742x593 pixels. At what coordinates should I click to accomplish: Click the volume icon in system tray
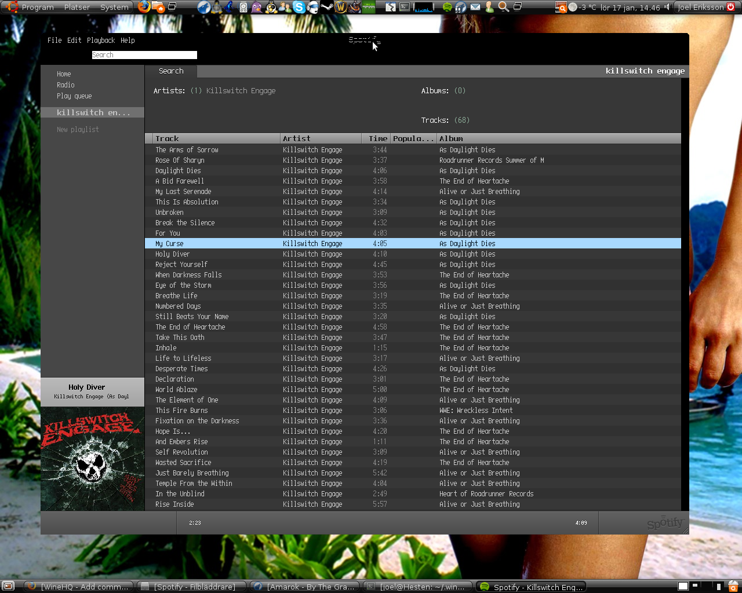[667, 7]
